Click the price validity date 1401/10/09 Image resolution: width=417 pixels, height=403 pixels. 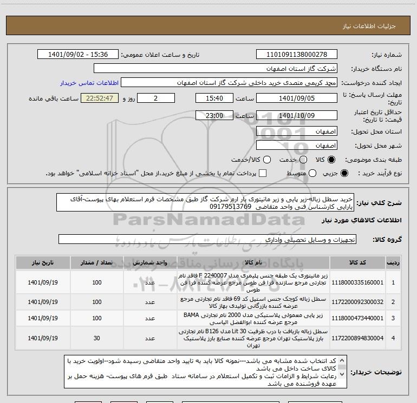[297, 116]
